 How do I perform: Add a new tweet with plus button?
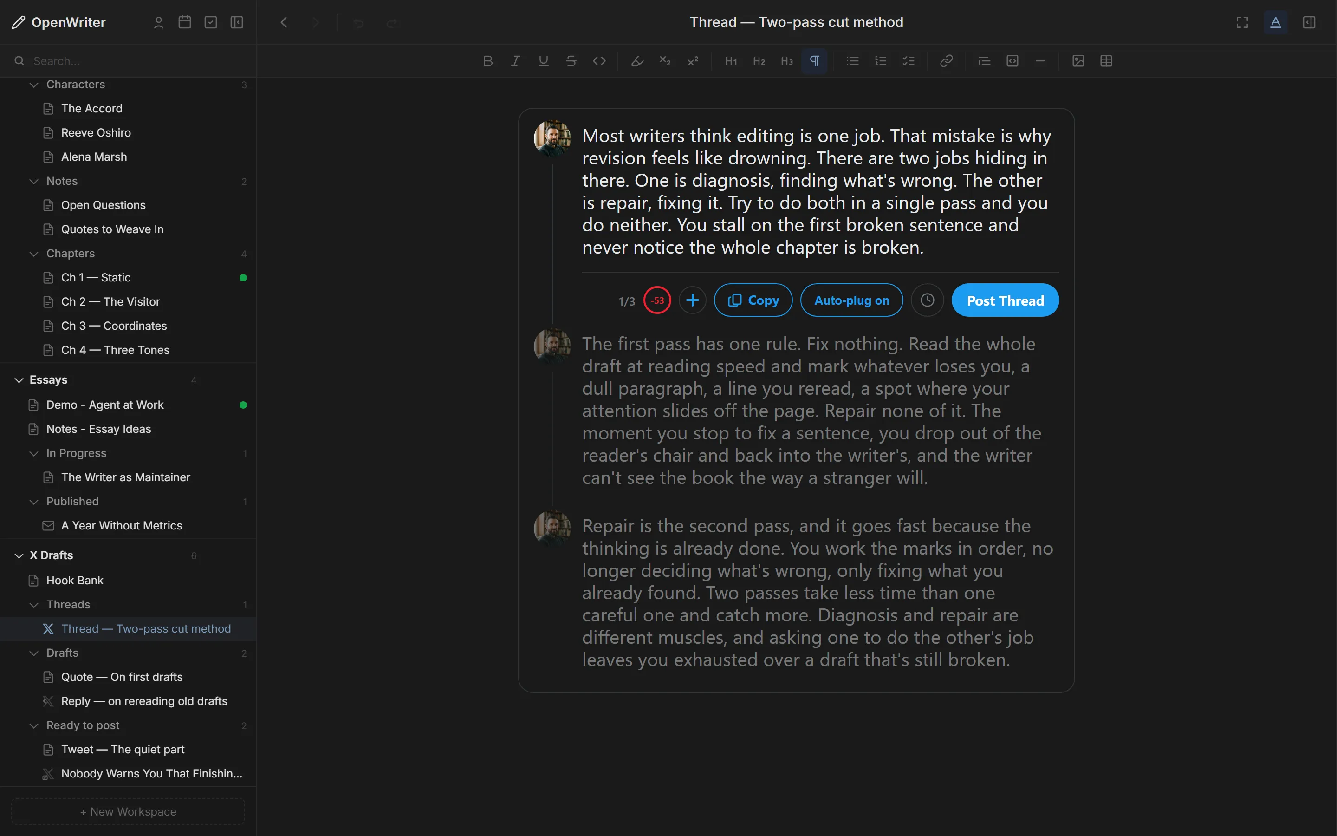[x=692, y=300]
